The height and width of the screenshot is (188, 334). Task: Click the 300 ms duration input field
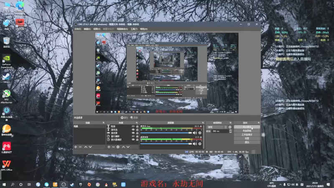(x=220, y=131)
